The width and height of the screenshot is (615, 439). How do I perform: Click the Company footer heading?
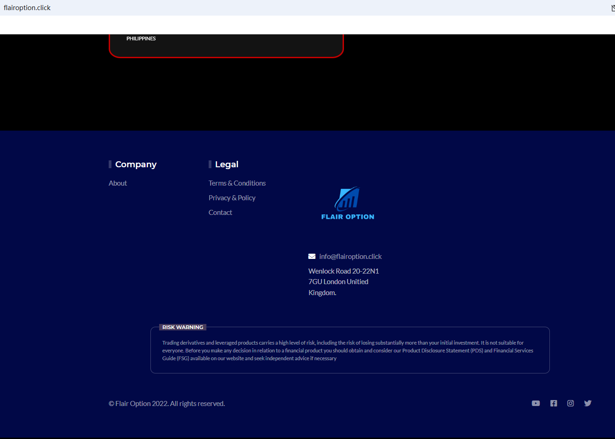[x=136, y=164]
